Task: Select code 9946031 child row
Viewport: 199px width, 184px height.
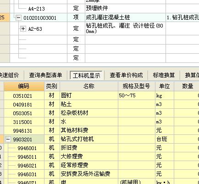Action: pyautogui.click(x=27, y=174)
